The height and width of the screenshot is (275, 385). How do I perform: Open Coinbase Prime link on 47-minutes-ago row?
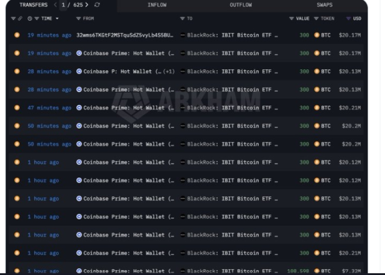[x=129, y=108]
